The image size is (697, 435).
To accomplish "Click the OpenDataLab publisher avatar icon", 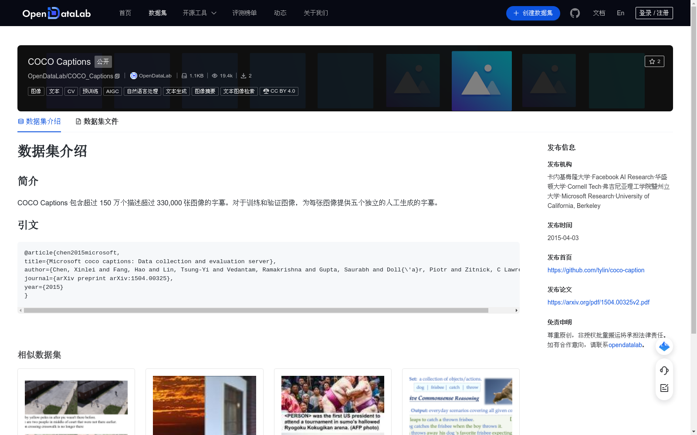I will click(133, 76).
